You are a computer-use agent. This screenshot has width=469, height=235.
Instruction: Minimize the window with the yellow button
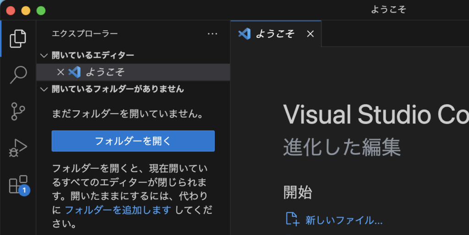(26, 10)
